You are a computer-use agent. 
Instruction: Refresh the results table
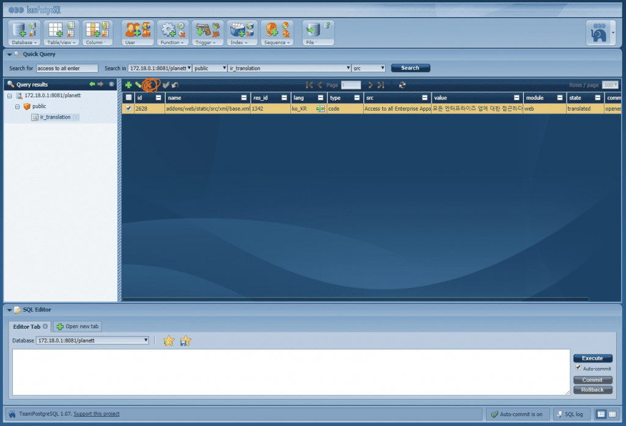402,84
